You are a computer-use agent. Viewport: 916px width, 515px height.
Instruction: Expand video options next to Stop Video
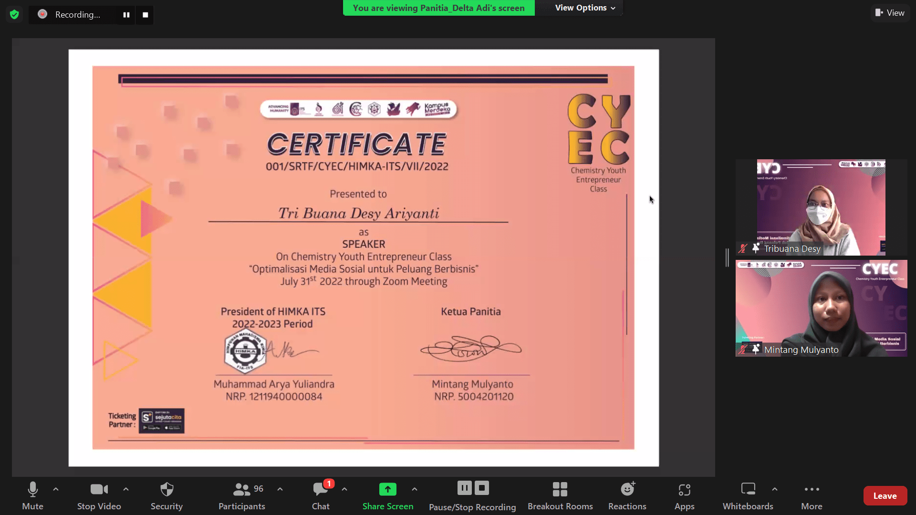(126, 489)
